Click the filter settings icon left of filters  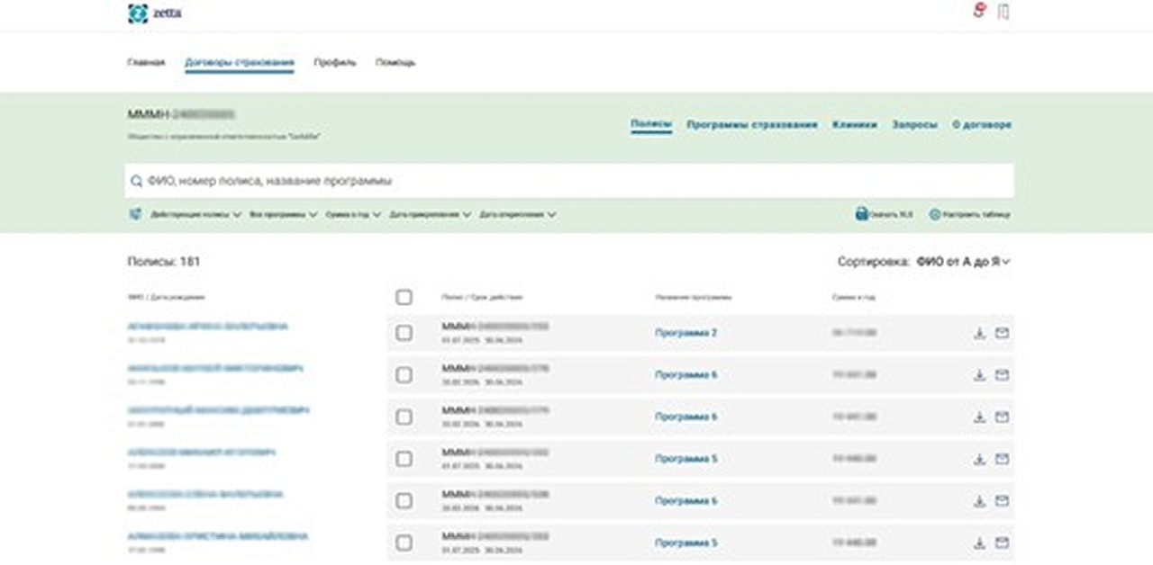(136, 214)
